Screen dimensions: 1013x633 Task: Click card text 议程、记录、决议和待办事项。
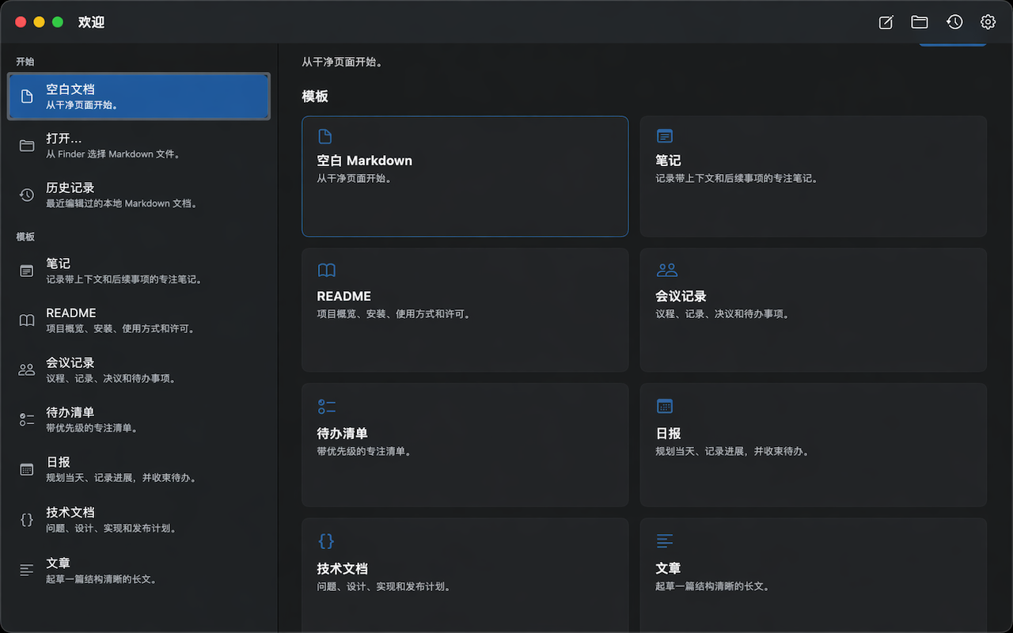click(x=723, y=314)
